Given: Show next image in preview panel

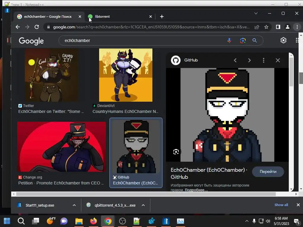Looking at the screenshot, I should (x=249, y=60).
